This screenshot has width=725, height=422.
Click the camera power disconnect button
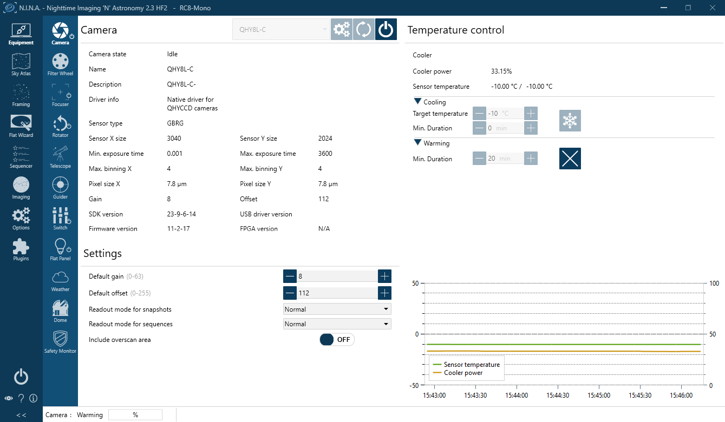click(386, 30)
